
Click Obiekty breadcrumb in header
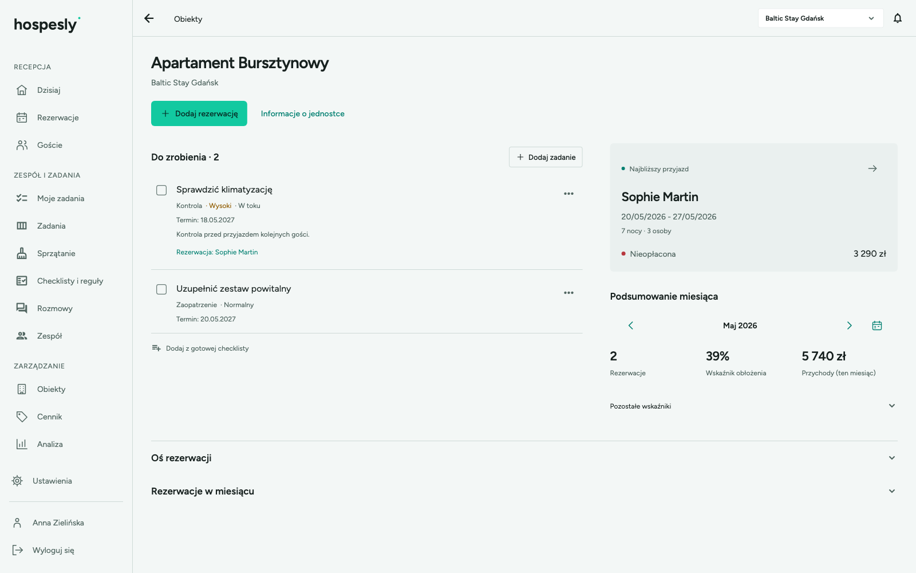[x=188, y=19]
